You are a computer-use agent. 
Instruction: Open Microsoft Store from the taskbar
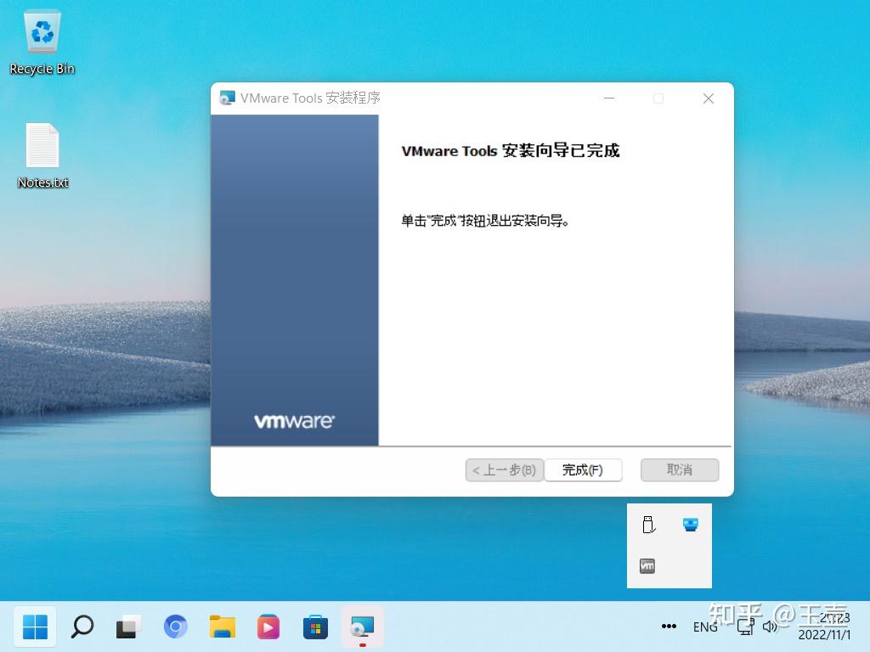click(316, 627)
